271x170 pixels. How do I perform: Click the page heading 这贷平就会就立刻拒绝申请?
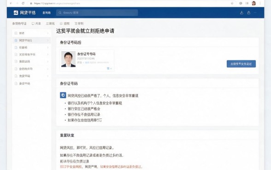85,31
